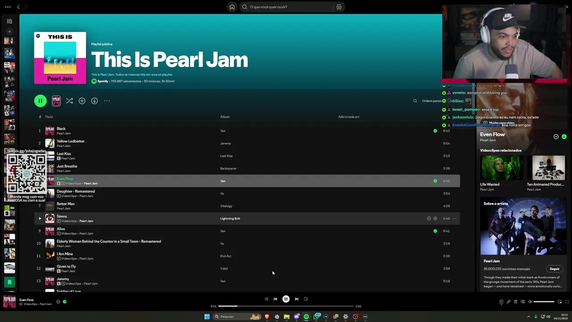The image size is (572, 322).
Task: Hide Sirens track with minus-circle icon
Action: [429, 219]
